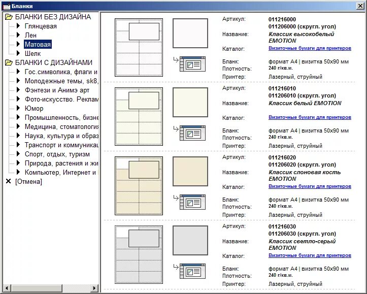This screenshot has height=294, width=367.
Task: Expand the Матовая tree arrow
Action: [18, 44]
